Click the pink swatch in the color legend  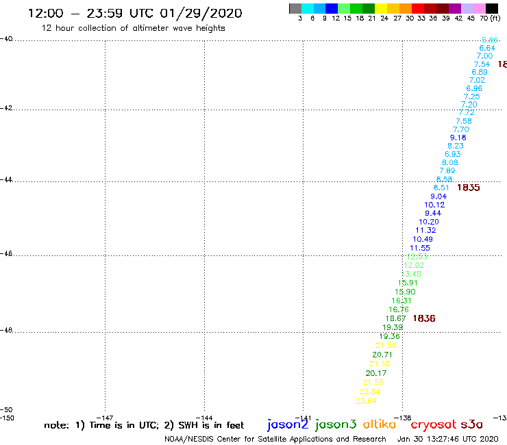[479, 8]
